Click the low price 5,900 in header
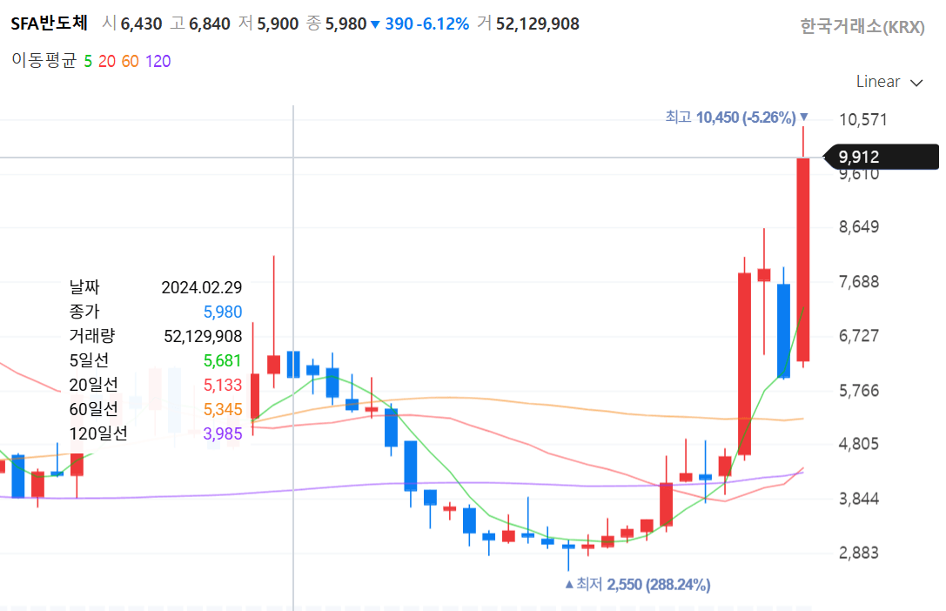 pyautogui.click(x=278, y=24)
